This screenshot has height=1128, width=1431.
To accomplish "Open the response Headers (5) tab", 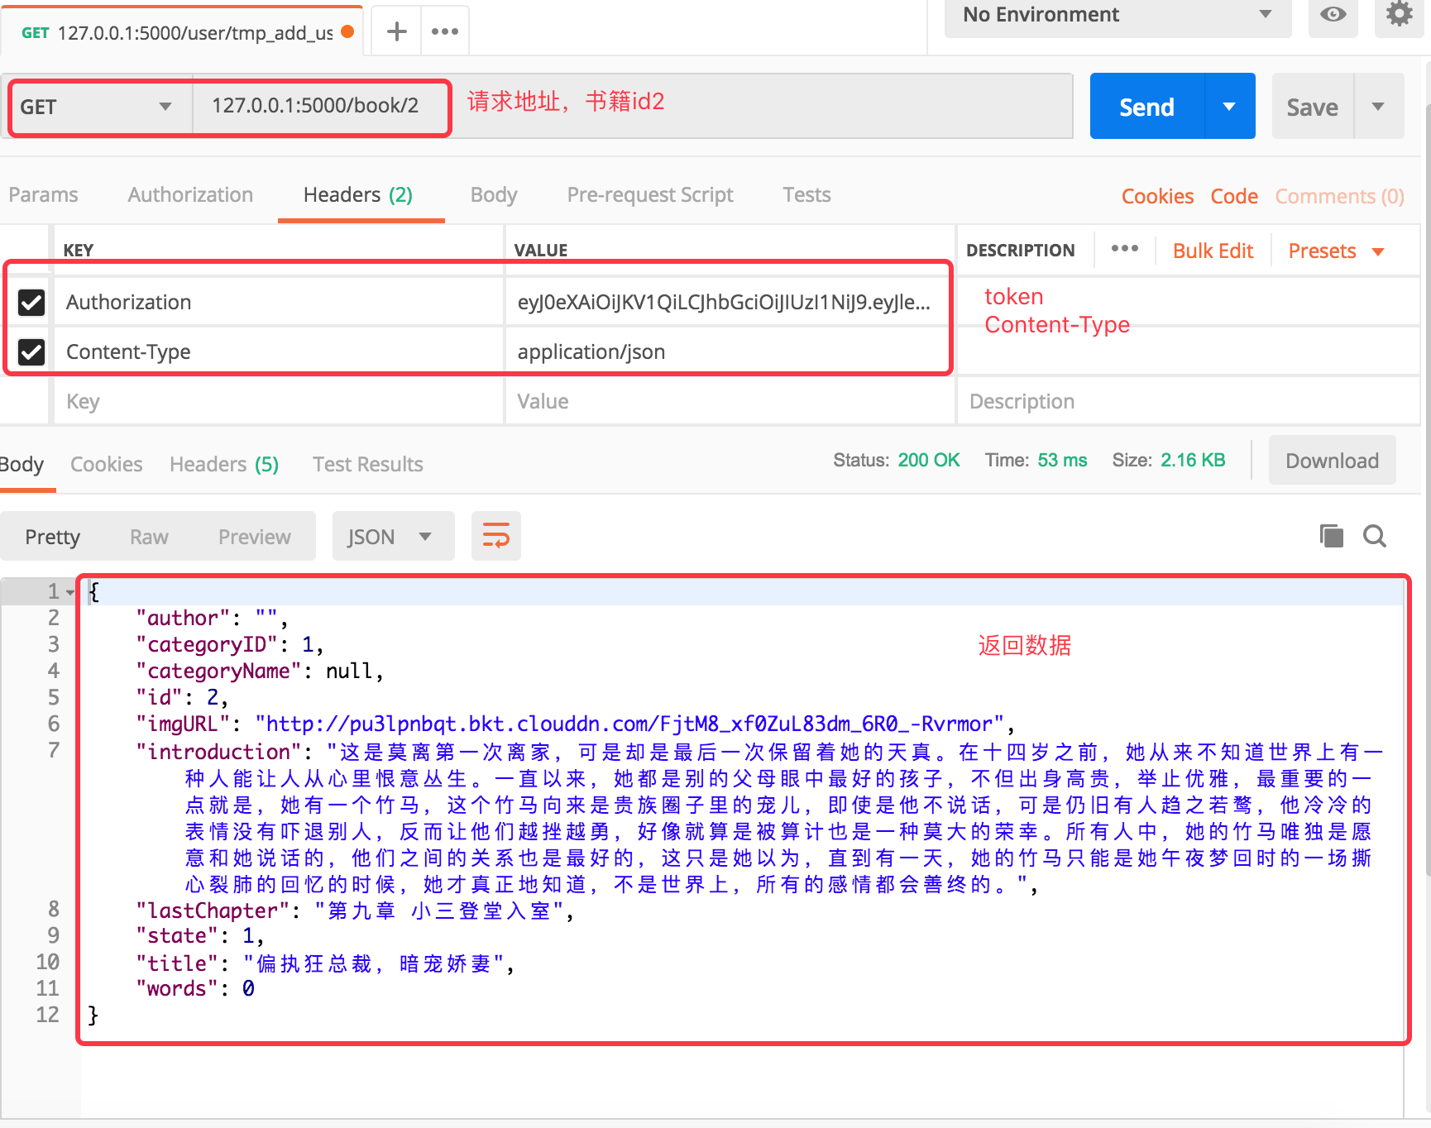I will [224, 464].
